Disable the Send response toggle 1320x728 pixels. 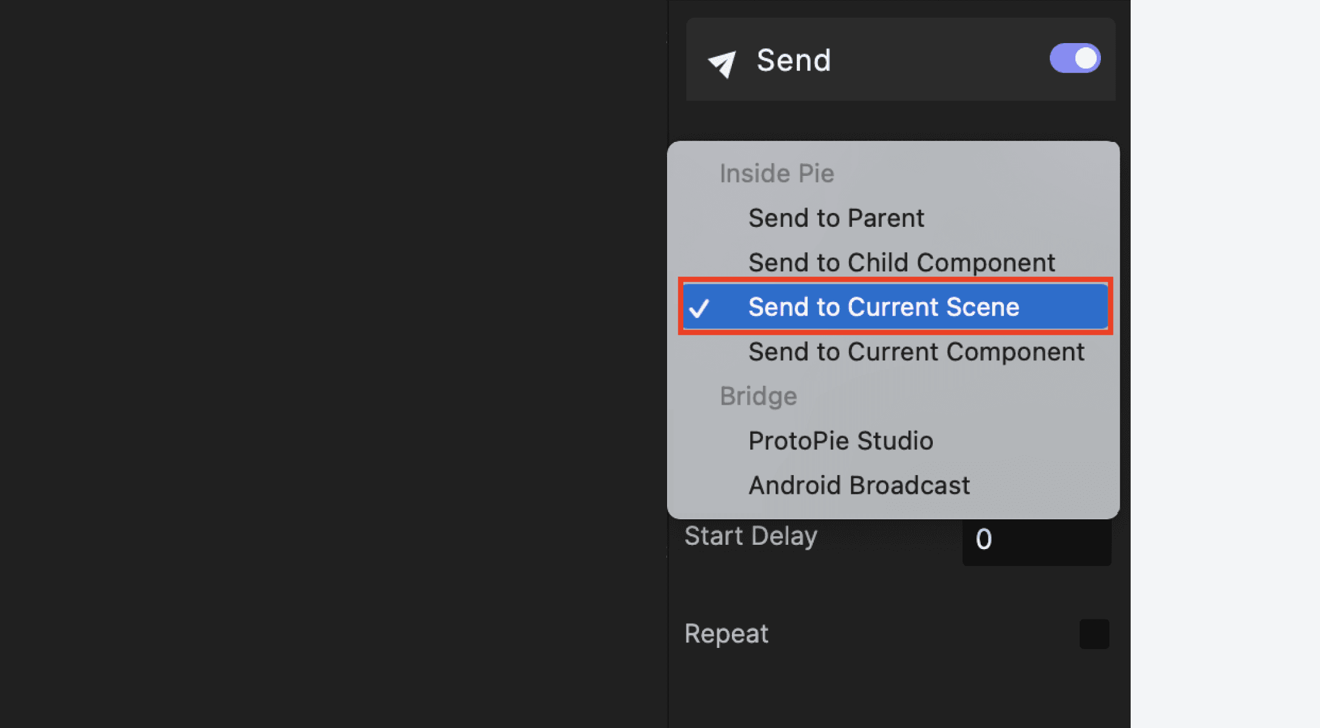[1075, 58]
